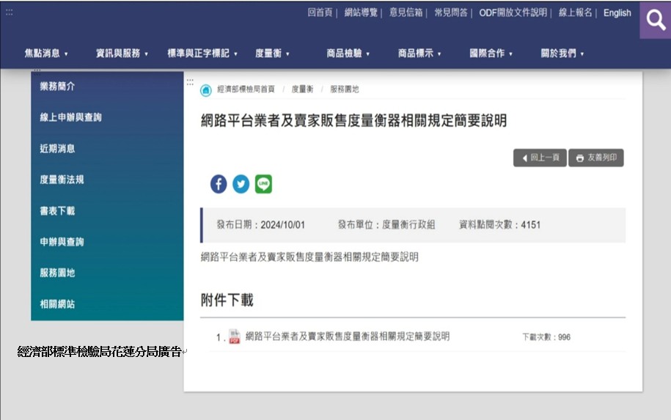This screenshot has width=671, height=420.
Task: Expand the 資訊與服務 dropdown menu
Action: [122, 54]
